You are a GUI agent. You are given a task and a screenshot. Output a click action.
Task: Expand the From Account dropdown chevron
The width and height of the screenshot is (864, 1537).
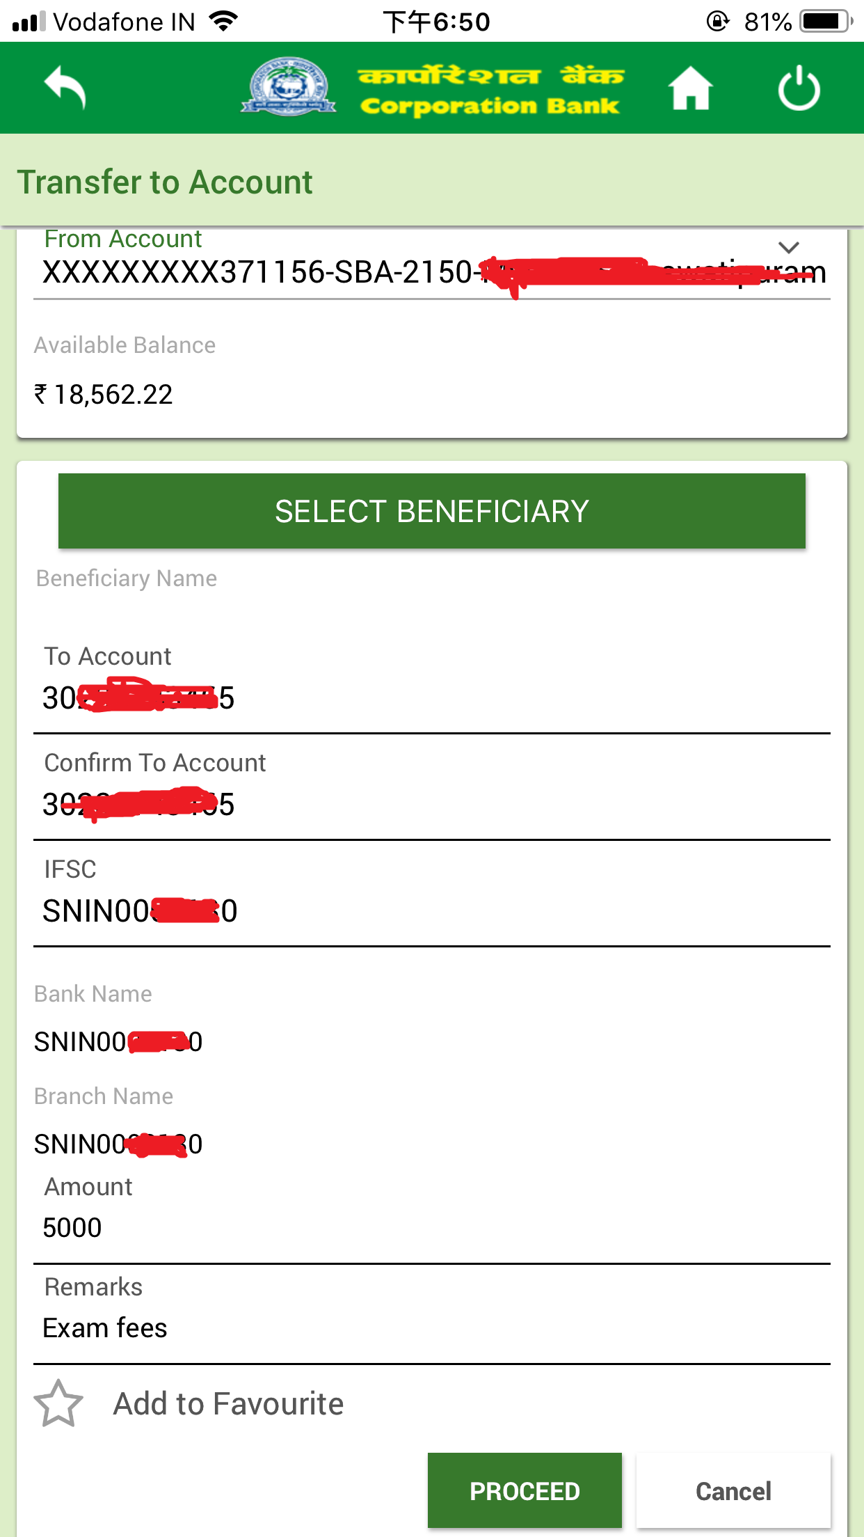coord(788,247)
